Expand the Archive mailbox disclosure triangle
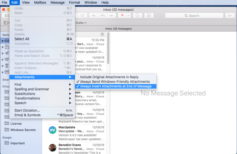 point(3,72)
